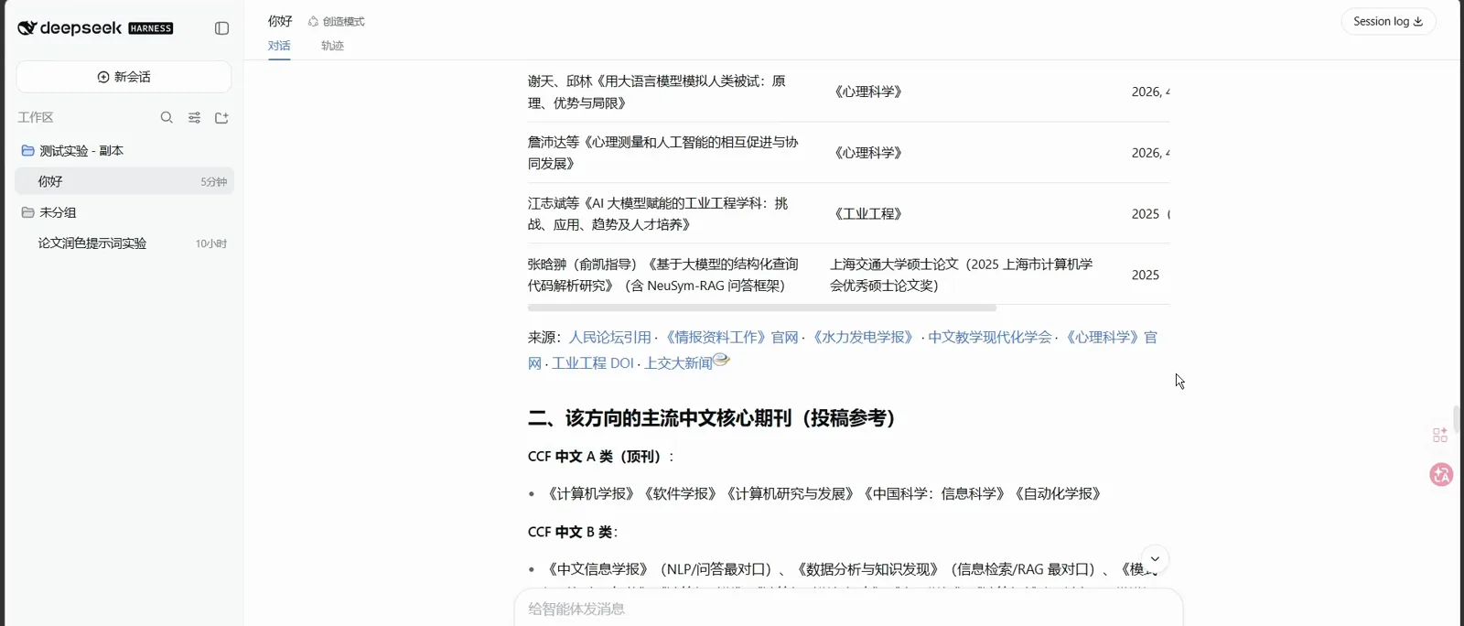
Task: Click the CCF 中文 A 类 label
Action: click(600, 457)
